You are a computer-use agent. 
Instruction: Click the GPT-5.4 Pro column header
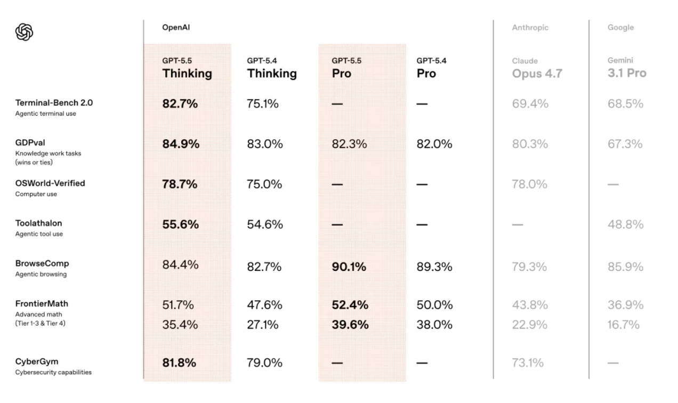tap(431, 68)
